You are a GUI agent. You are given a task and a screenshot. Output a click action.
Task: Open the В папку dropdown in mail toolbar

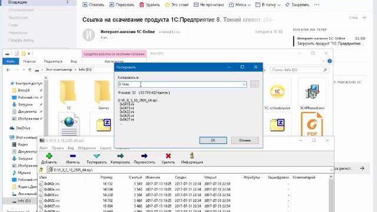pos(268,5)
